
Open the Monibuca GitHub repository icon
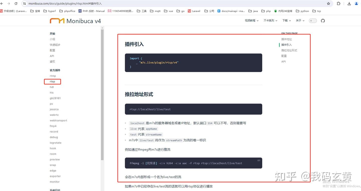point(323,21)
